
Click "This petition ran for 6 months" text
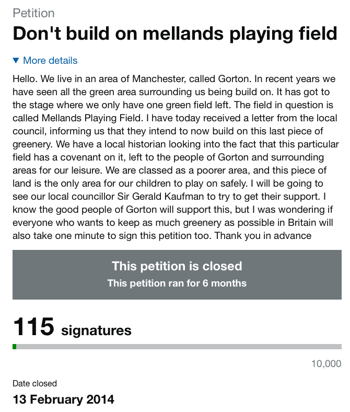point(177,283)
